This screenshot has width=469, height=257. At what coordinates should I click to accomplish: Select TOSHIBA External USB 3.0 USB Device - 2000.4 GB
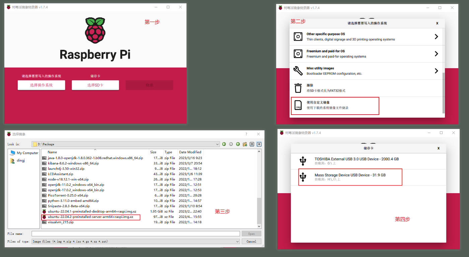point(368,161)
